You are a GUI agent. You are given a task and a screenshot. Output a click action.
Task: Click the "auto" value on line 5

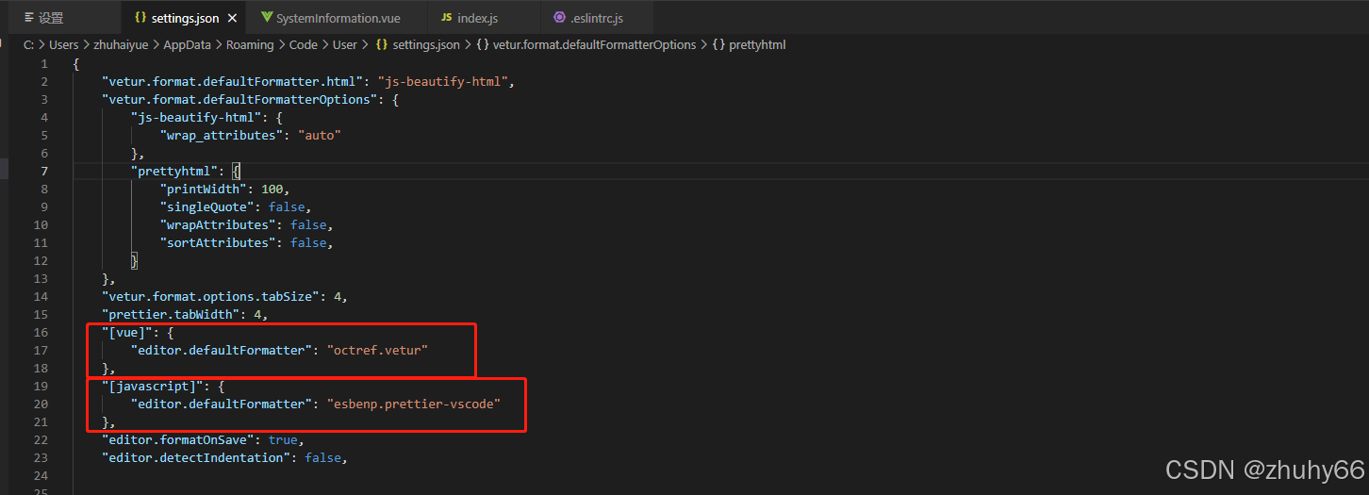pos(319,135)
